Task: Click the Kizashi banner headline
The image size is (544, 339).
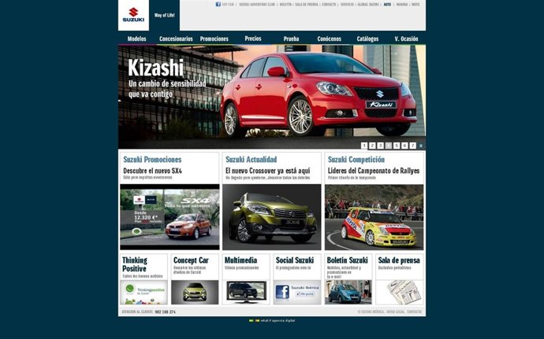Action: (155, 68)
